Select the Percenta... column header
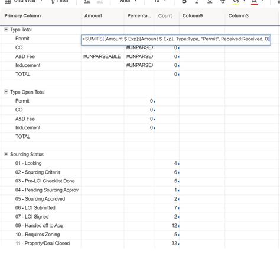The image size is (280, 253). 139,16
